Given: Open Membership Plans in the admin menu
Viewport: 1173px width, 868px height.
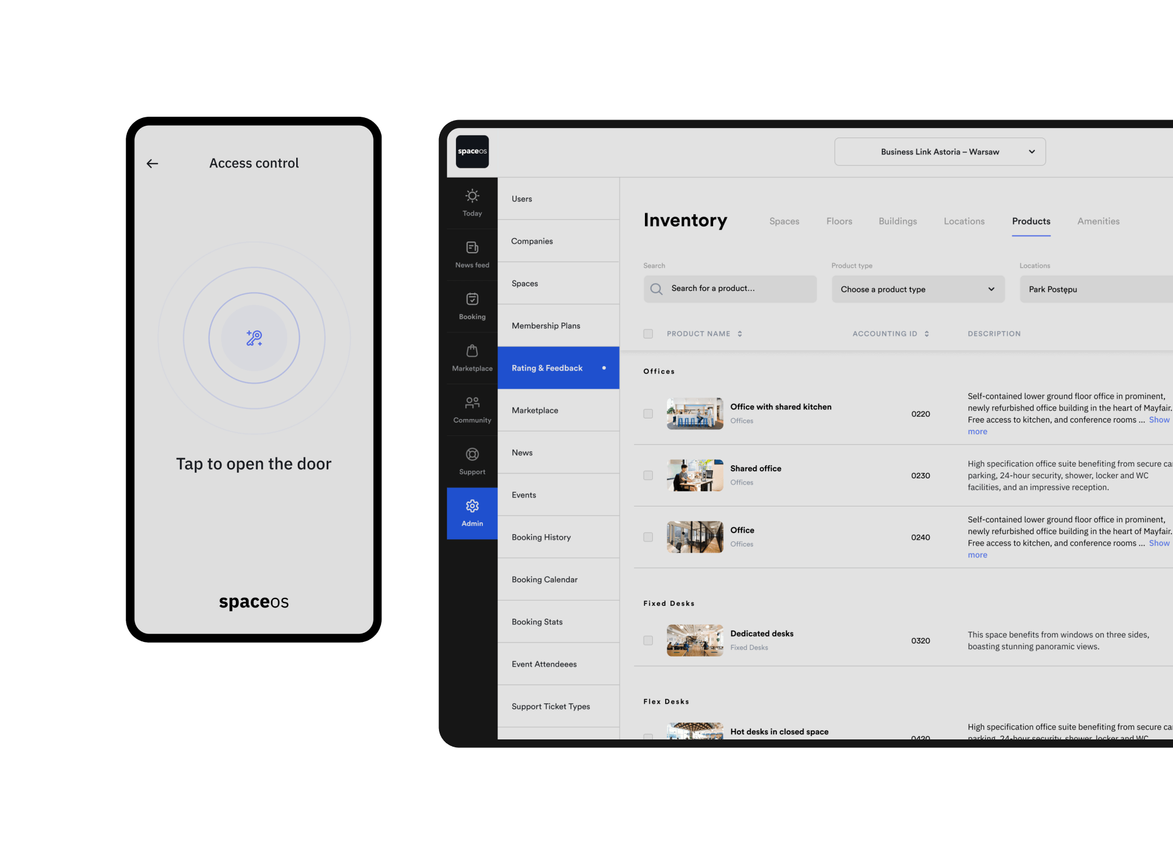Looking at the screenshot, I should 559,326.
